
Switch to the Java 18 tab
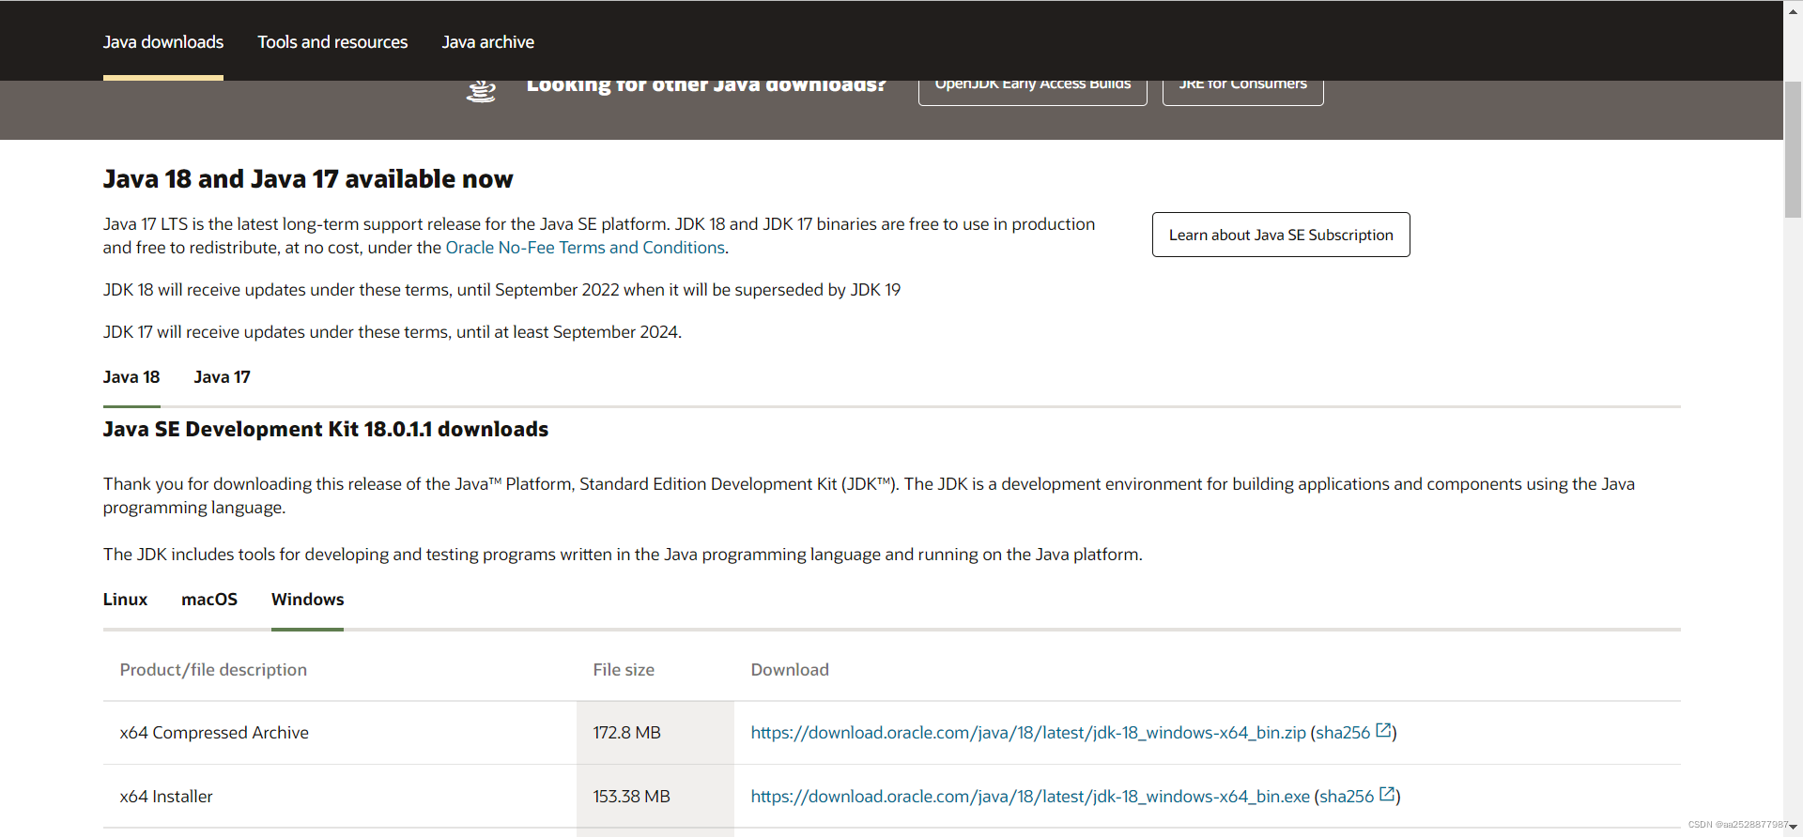click(131, 377)
